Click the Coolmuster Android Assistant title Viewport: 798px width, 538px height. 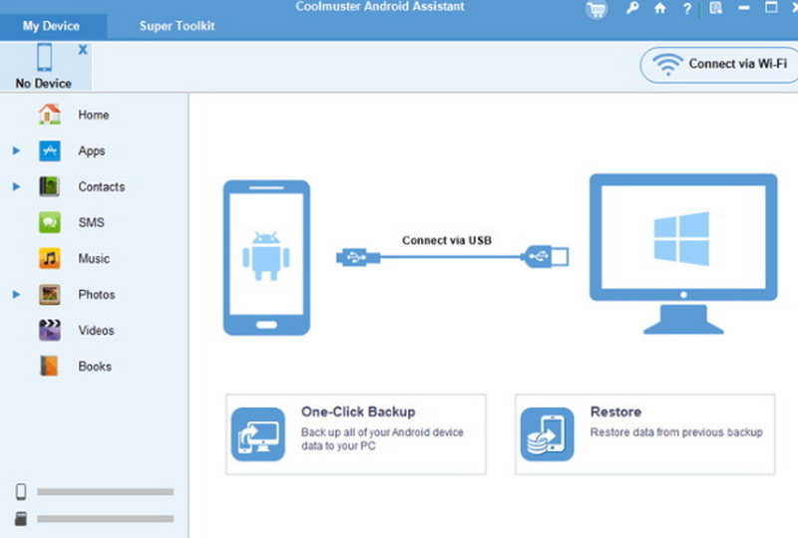(x=380, y=7)
